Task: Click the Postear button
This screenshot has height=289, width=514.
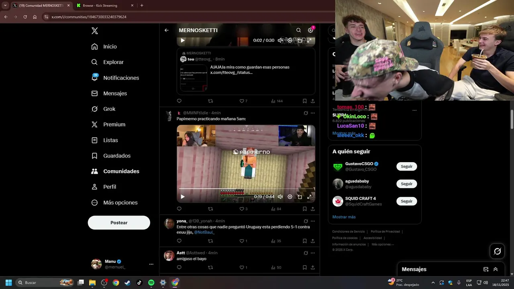Action: click(x=119, y=223)
